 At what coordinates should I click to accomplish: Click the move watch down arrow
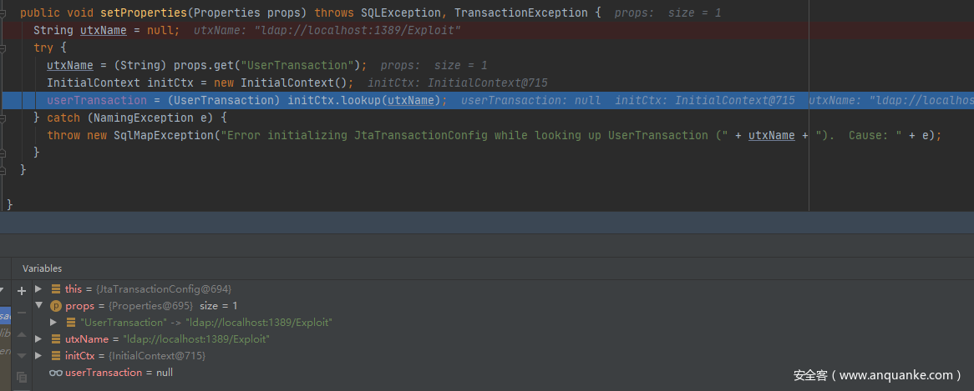(22, 355)
